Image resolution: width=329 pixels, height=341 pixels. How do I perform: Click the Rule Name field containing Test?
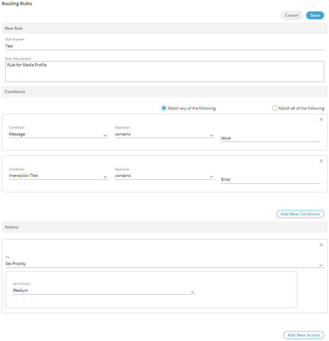pyautogui.click(x=164, y=46)
